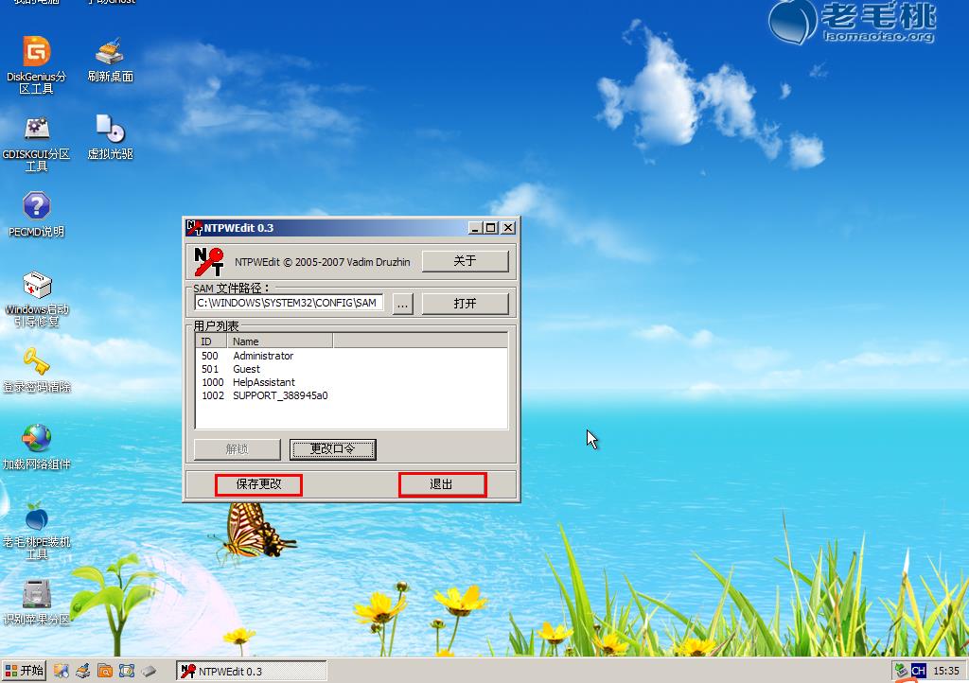
Task: Click the 刷新桌面 refresh desktop icon
Action: 110,53
